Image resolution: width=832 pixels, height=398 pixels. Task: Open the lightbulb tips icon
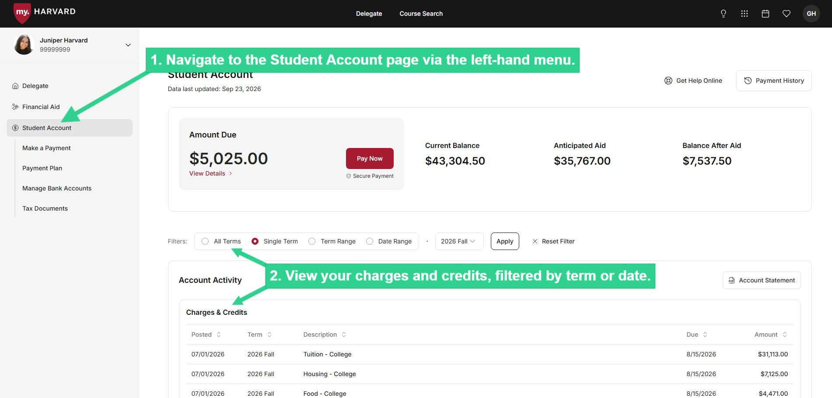(x=724, y=14)
